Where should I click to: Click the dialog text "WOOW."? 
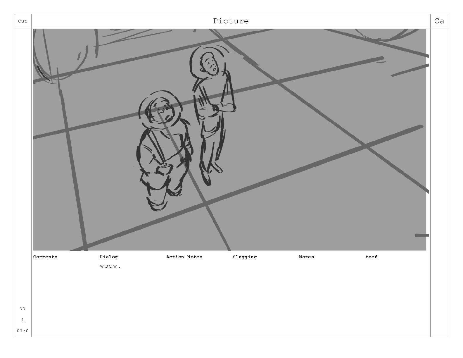pos(110,266)
